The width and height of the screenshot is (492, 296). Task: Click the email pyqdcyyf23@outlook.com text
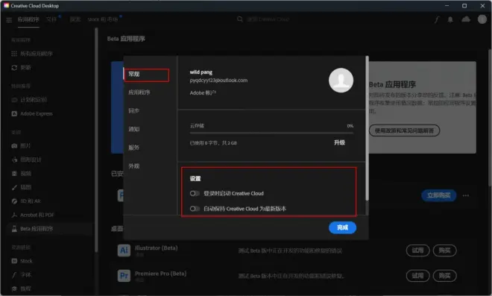pyautogui.click(x=218, y=81)
